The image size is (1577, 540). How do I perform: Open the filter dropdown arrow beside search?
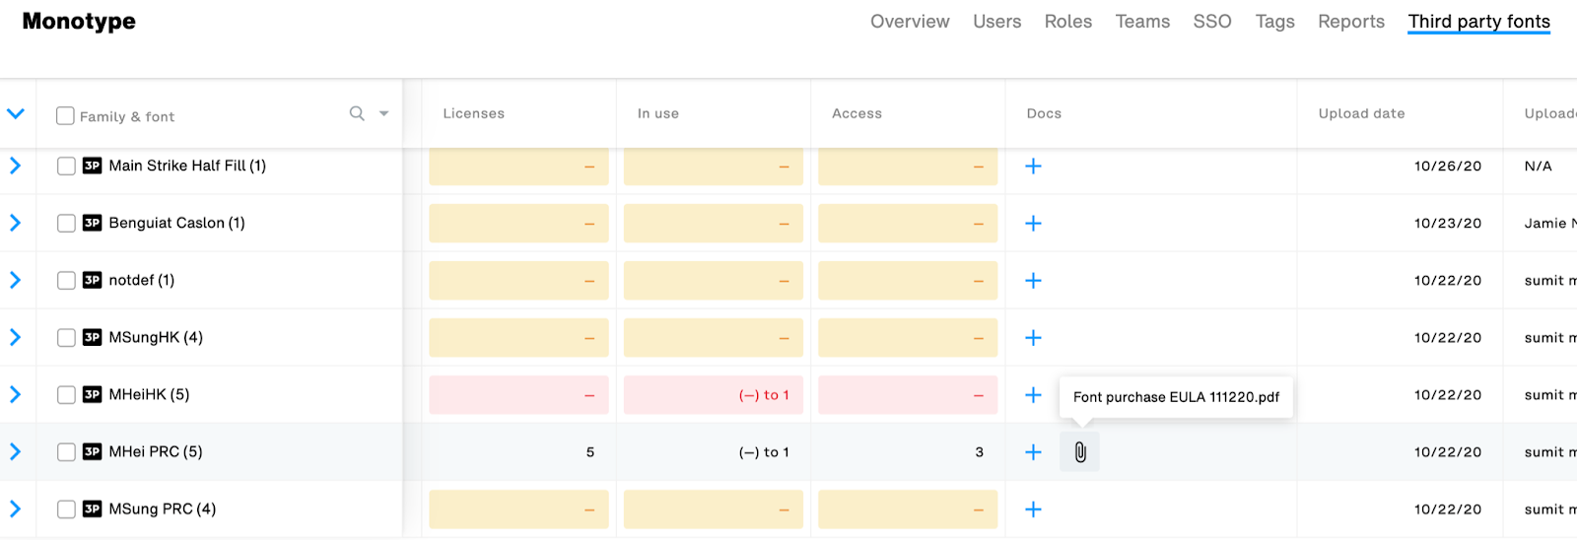click(x=384, y=114)
